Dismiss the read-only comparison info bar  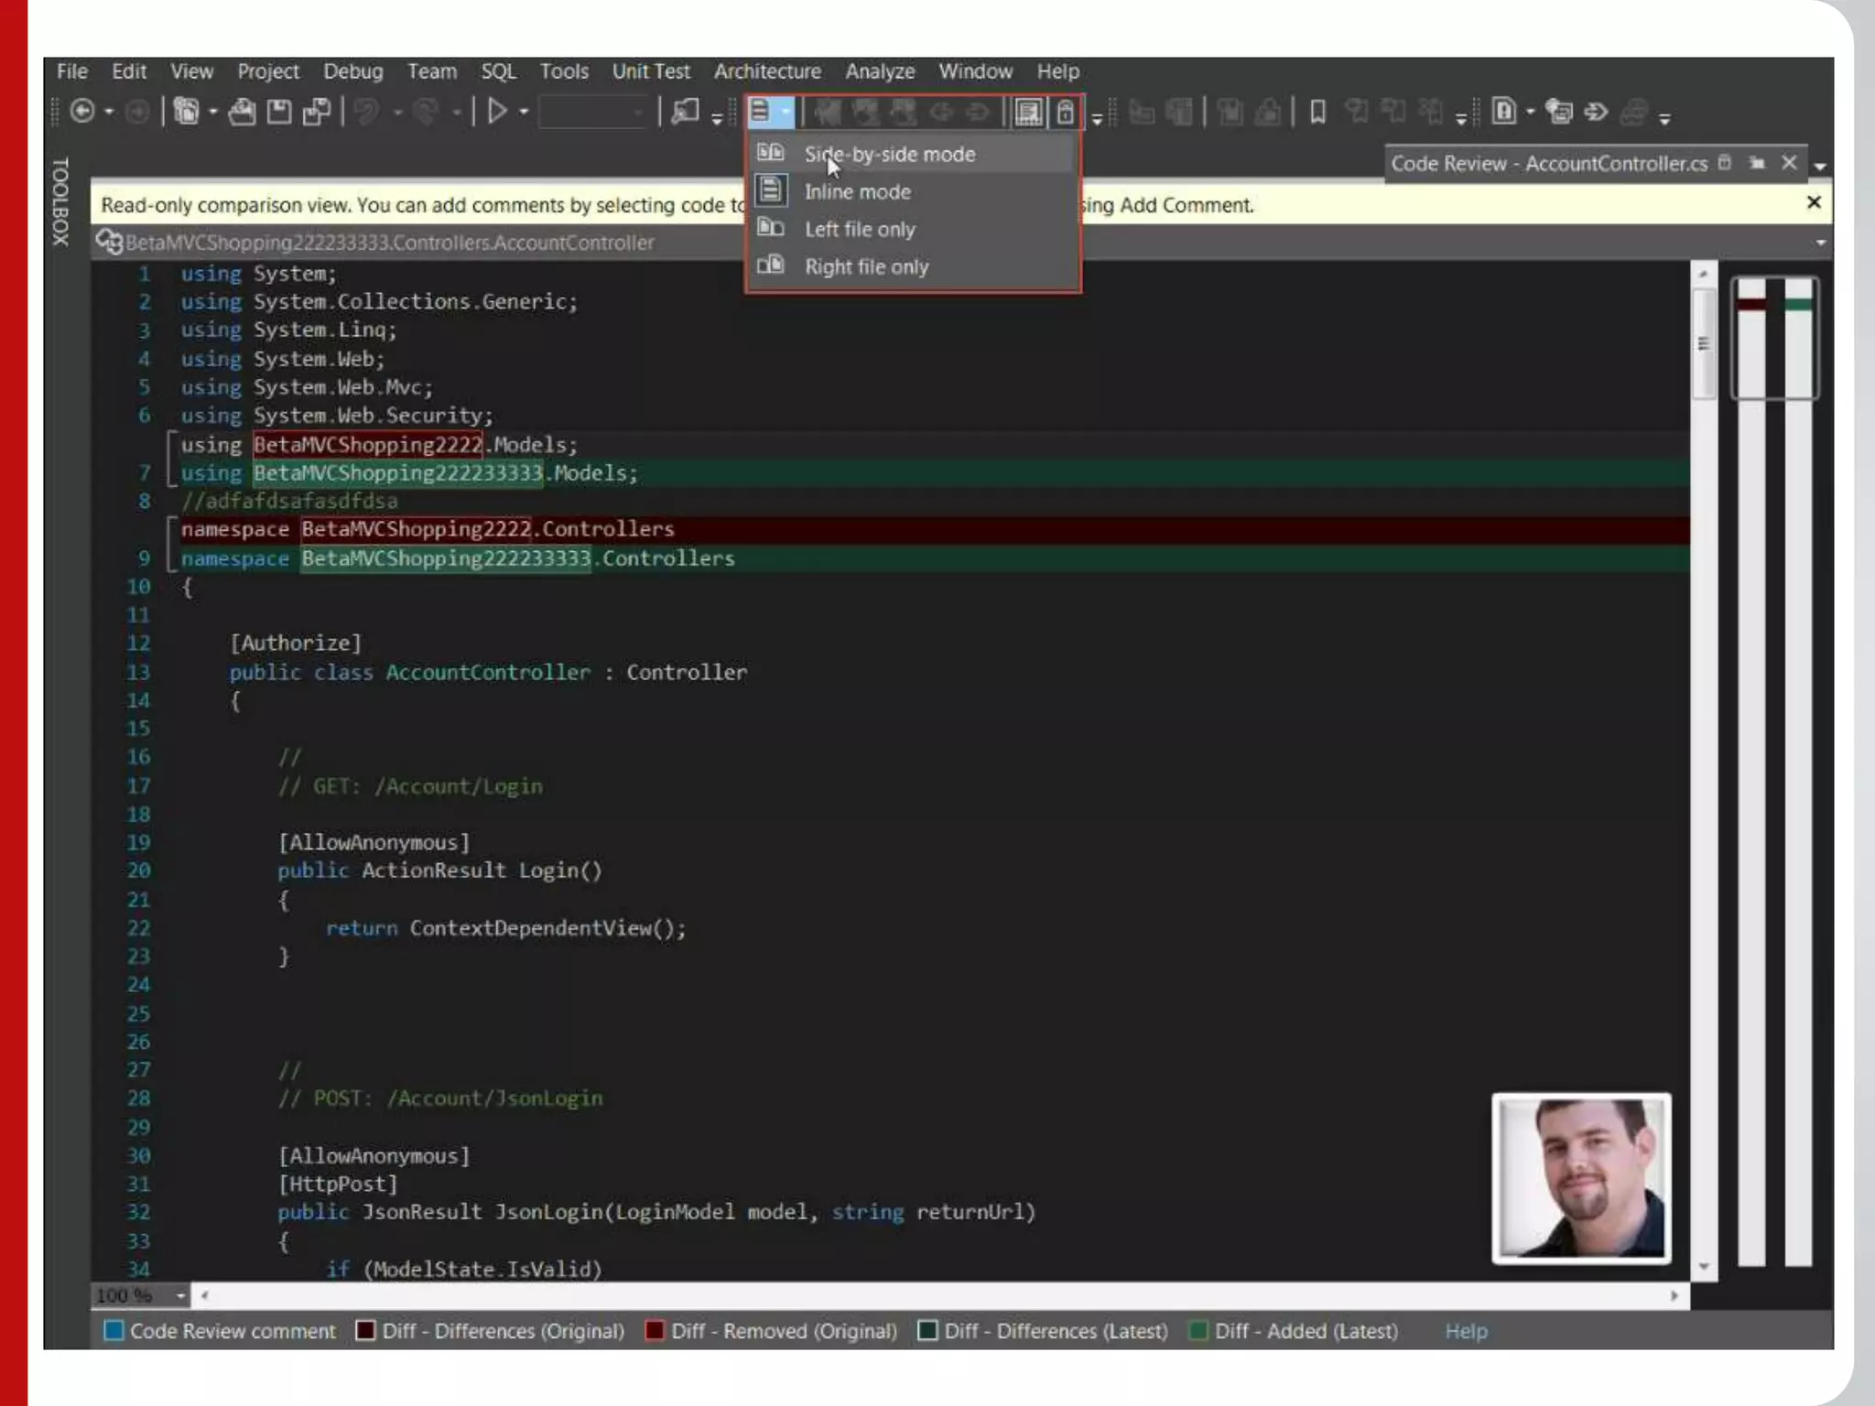1814,202
